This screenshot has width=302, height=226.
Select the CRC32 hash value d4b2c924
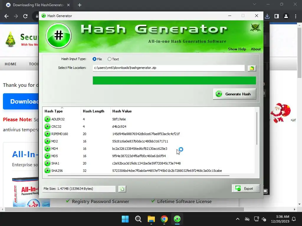(x=119, y=127)
